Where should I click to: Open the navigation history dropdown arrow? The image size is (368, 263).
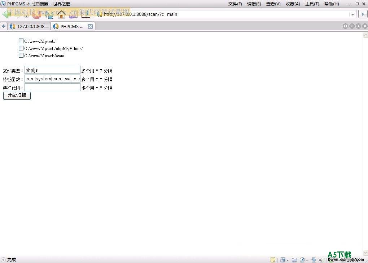(27, 16)
